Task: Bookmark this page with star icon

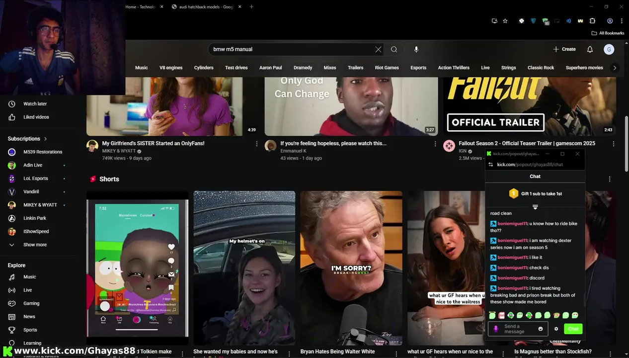Action: 505,21
